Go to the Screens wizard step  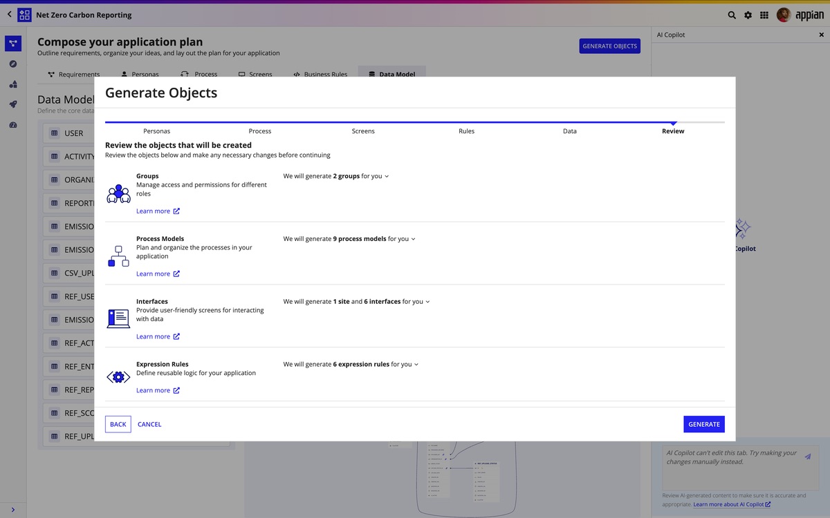point(363,131)
